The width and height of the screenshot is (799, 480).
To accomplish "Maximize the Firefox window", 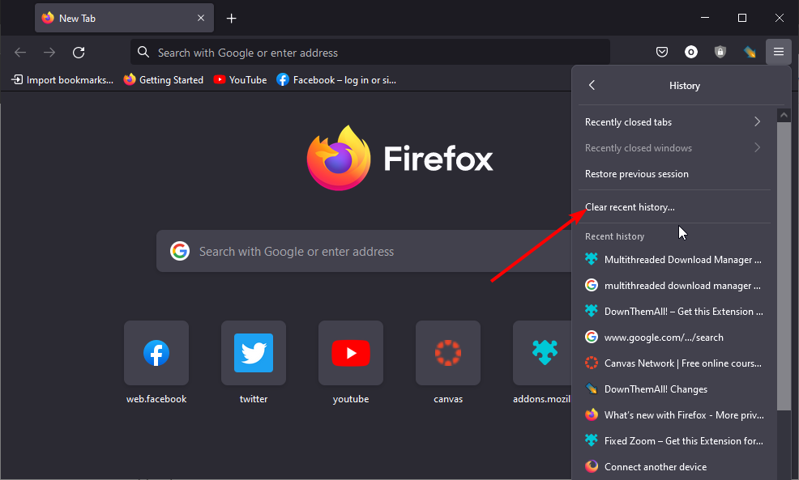I will pyautogui.click(x=742, y=18).
